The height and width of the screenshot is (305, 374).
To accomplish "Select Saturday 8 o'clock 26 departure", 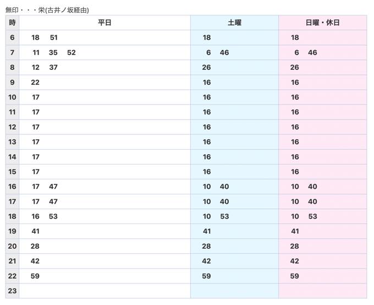I will [x=207, y=67].
